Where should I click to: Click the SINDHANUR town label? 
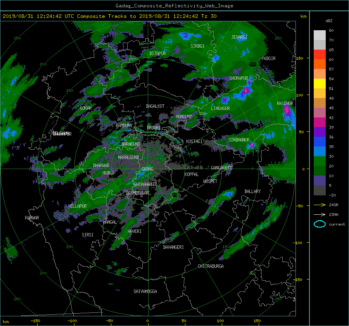pyautogui.click(x=239, y=140)
